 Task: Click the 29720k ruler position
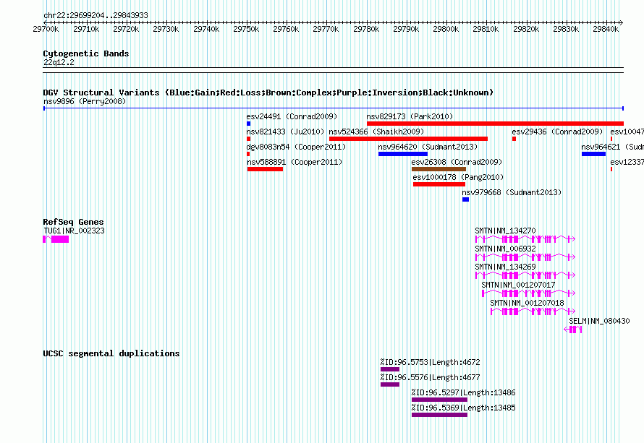point(126,29)
